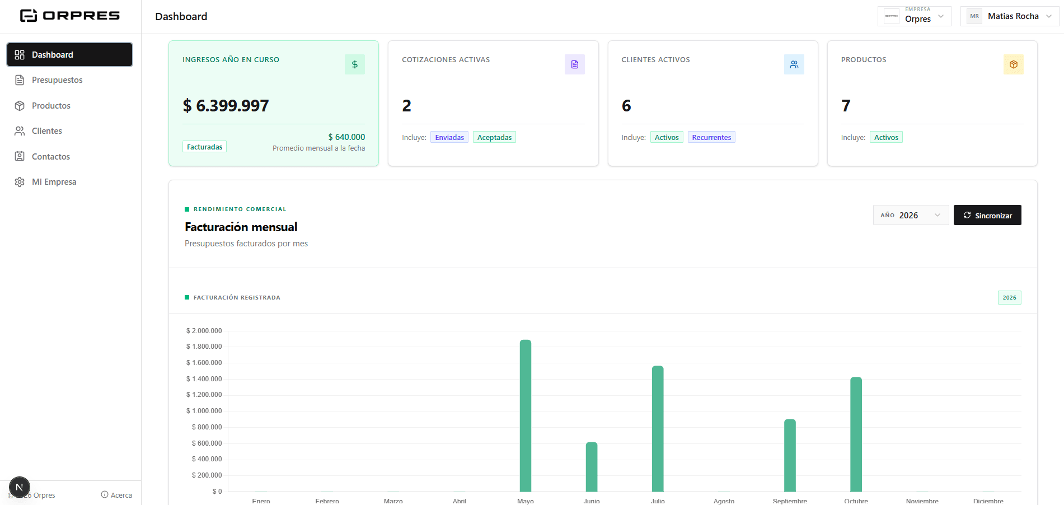The height and width of the screenshot is (505, 1064).
Task: Click the info icon next to Acerca
Action: pos(105,495)
